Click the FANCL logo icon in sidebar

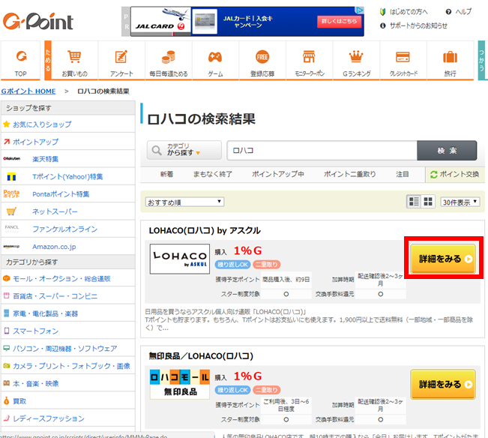point(12,229)
